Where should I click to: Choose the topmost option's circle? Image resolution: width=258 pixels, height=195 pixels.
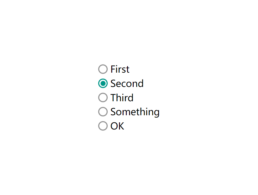[x=103, y=69]
